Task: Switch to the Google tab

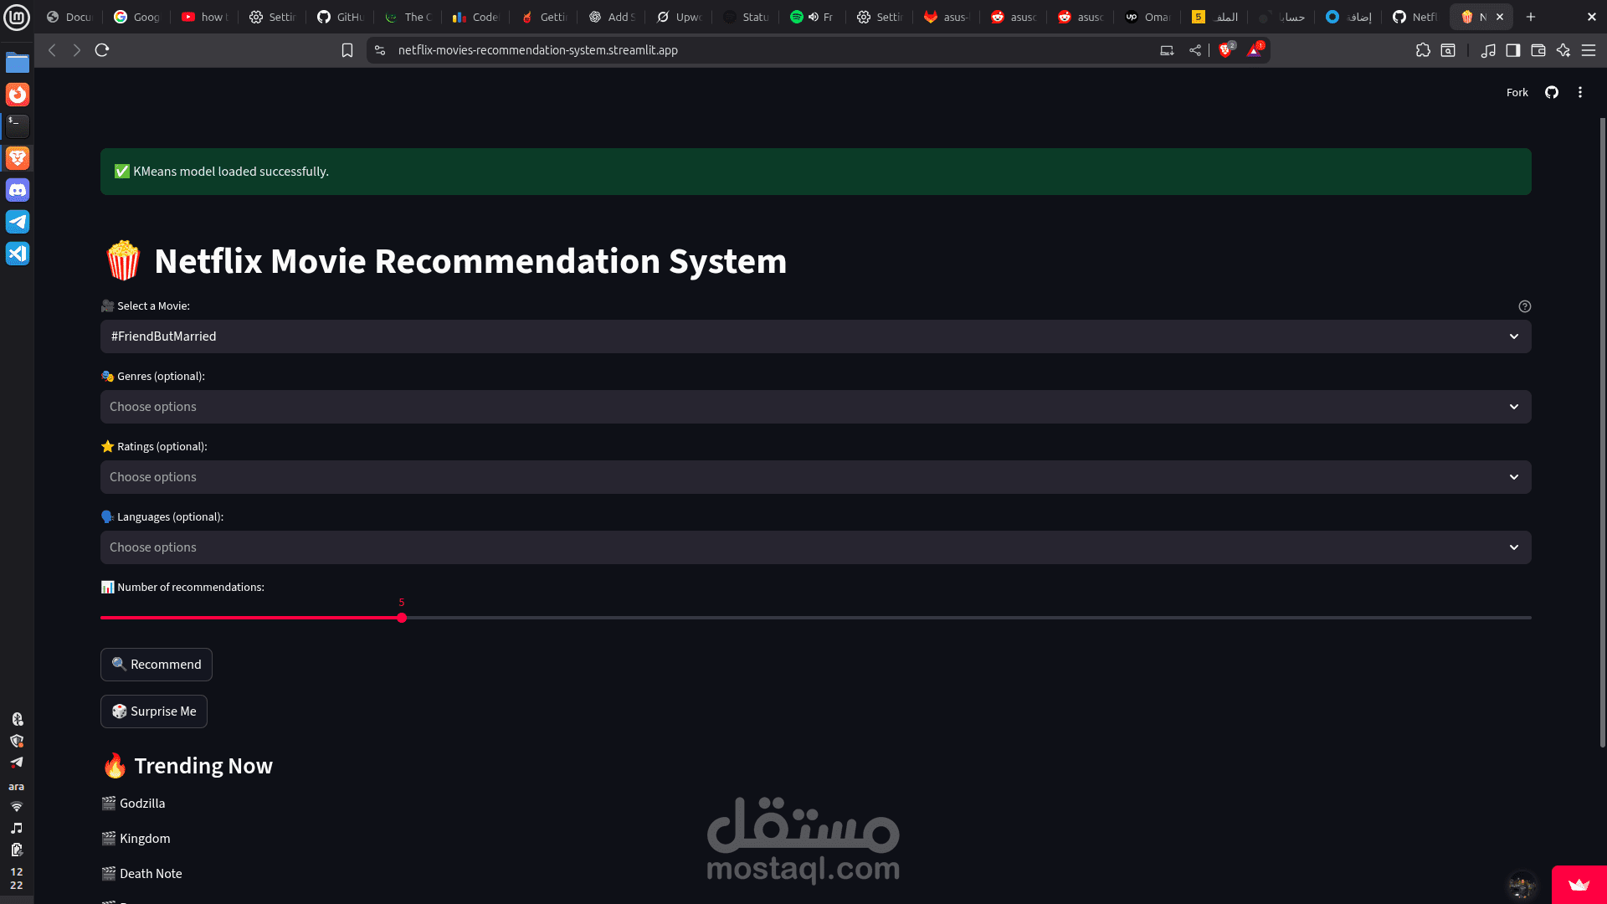Action: [x=138, y=17]
